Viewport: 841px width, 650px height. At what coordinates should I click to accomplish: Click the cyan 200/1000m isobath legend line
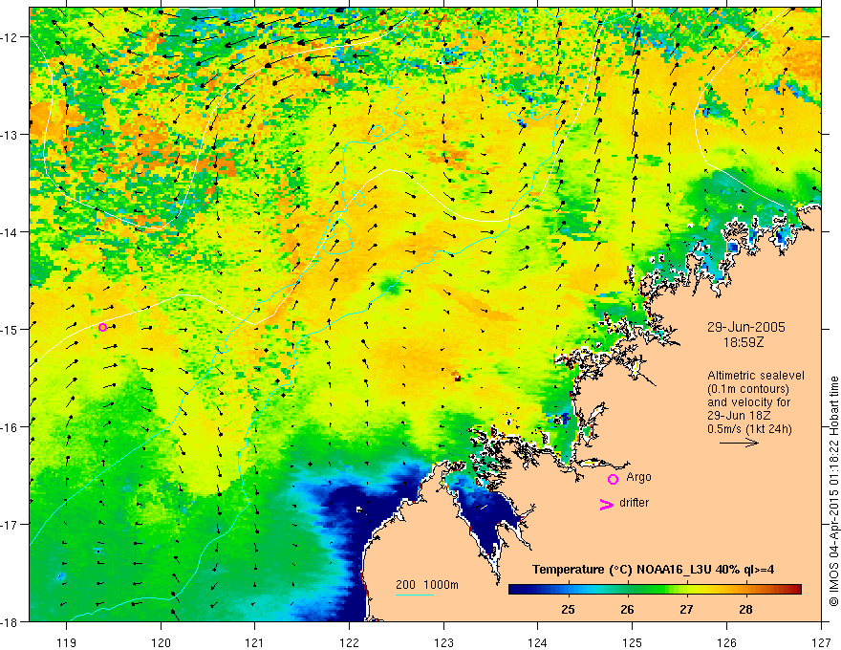pos(415,595)
